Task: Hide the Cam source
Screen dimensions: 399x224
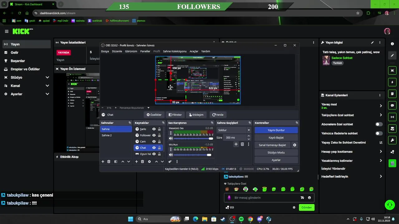Action: point(154,142)
